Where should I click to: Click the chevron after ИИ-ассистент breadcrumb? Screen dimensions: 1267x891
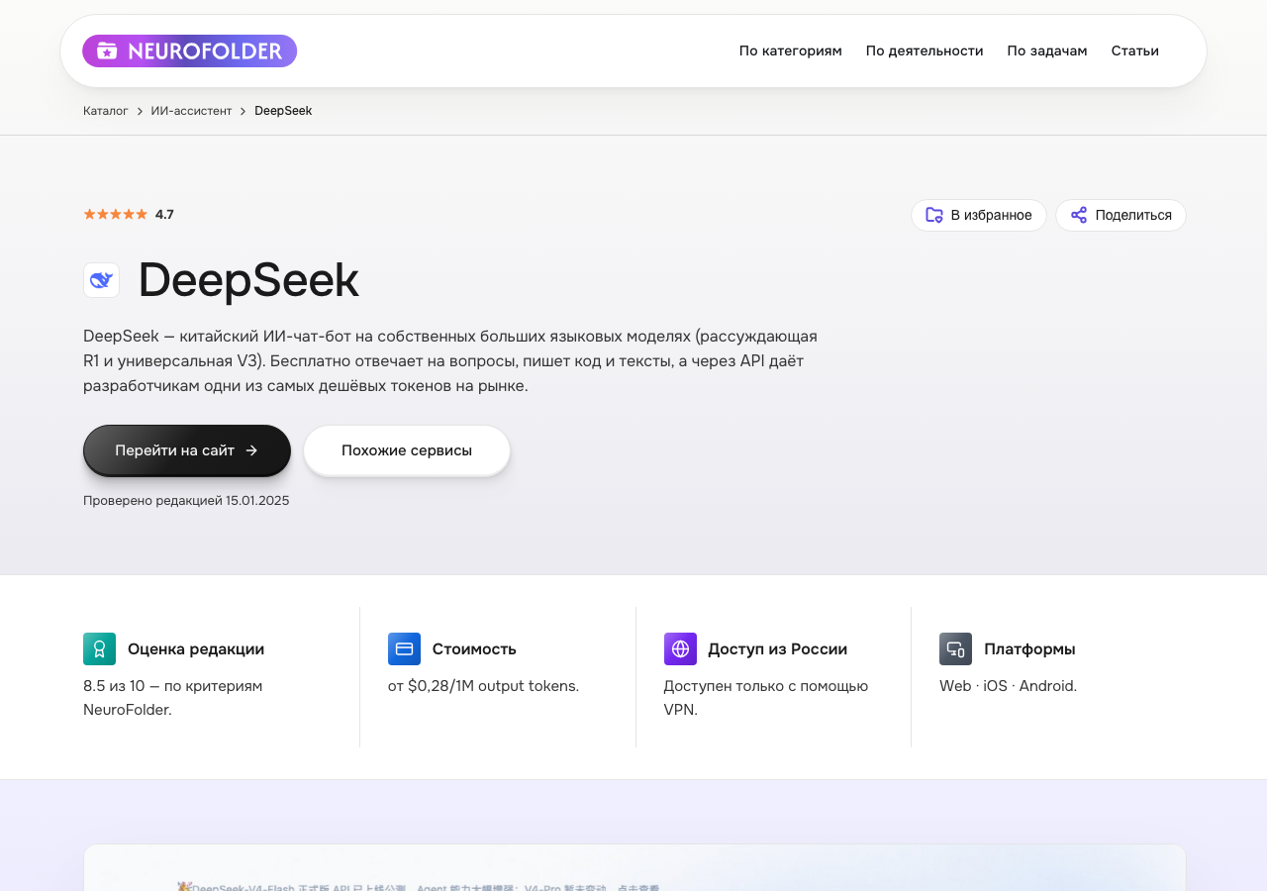(244, 111)
